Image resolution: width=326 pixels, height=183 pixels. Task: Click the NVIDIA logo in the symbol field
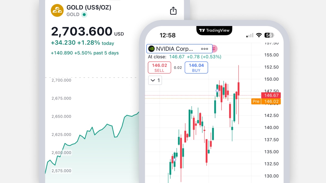(x=152, y=49)
